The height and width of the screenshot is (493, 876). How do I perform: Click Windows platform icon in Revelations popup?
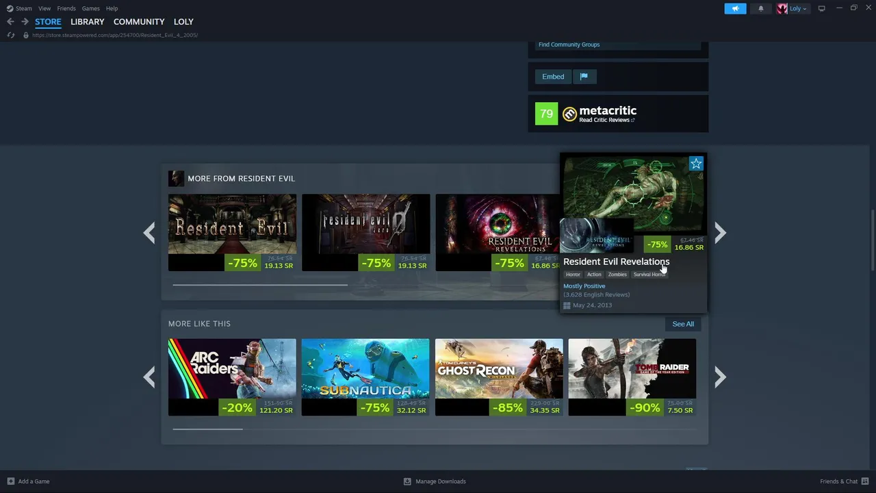point(567,305)
